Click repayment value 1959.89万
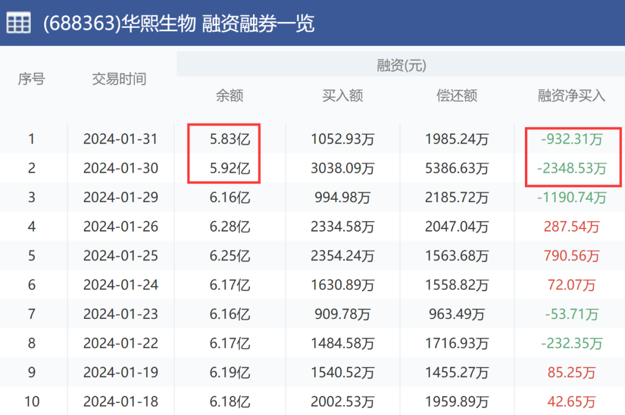625x415 pixels. pos(457,401)
